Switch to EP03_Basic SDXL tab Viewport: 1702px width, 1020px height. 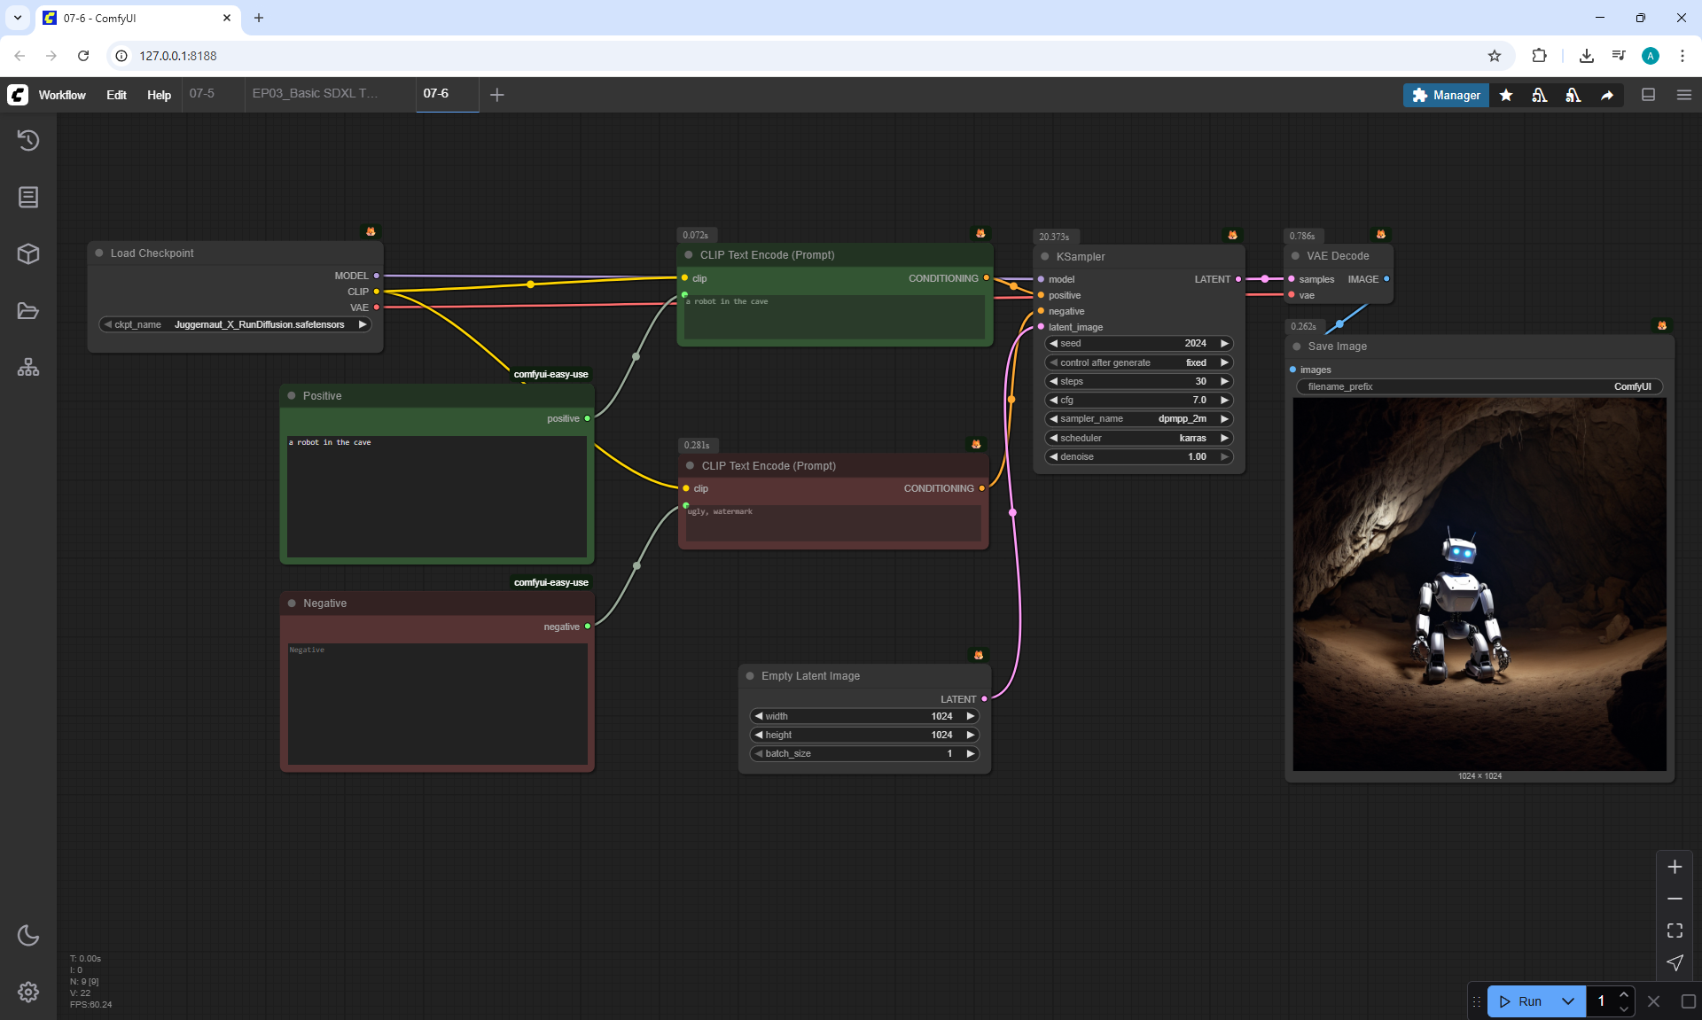point(315,94)
